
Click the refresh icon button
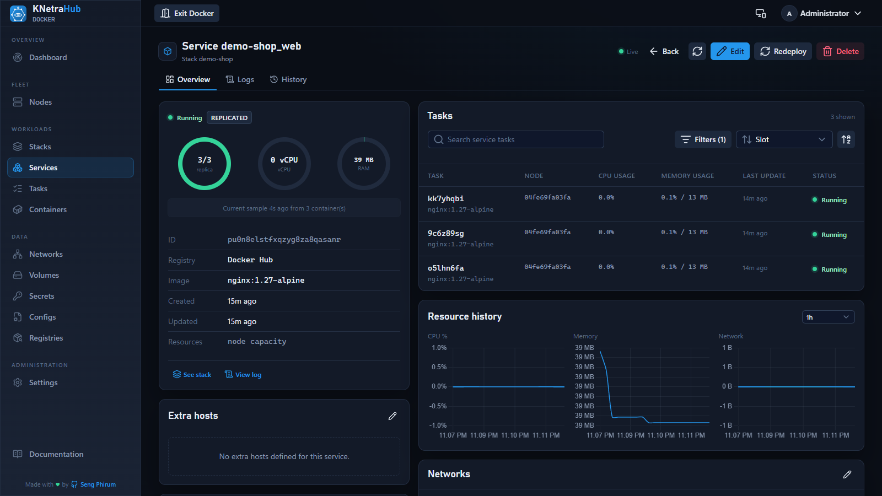pos(697,51)
